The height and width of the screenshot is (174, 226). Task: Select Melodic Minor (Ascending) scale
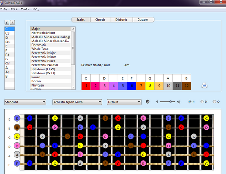pyautogui.click(x=51, y=37)
